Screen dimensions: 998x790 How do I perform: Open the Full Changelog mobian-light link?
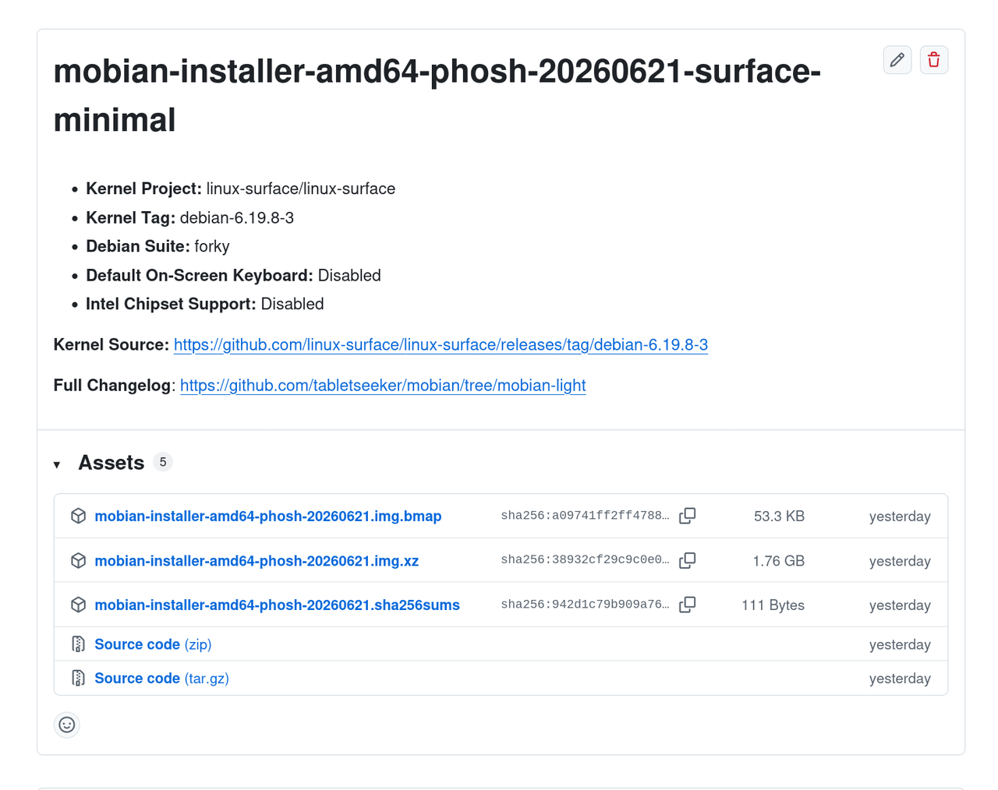click(383, 385)
